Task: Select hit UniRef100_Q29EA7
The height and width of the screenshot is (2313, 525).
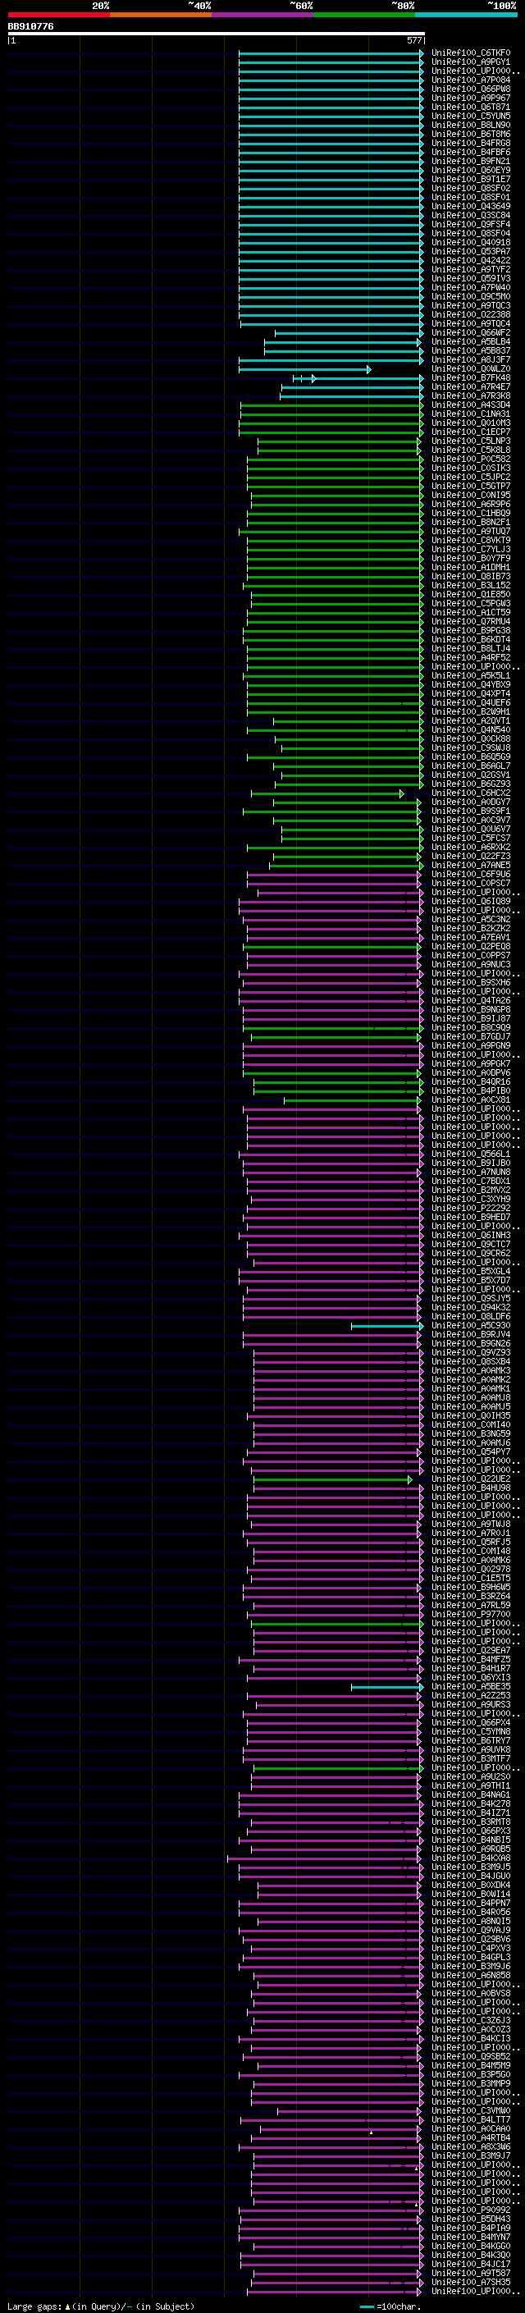Action: click(470, 1650)
